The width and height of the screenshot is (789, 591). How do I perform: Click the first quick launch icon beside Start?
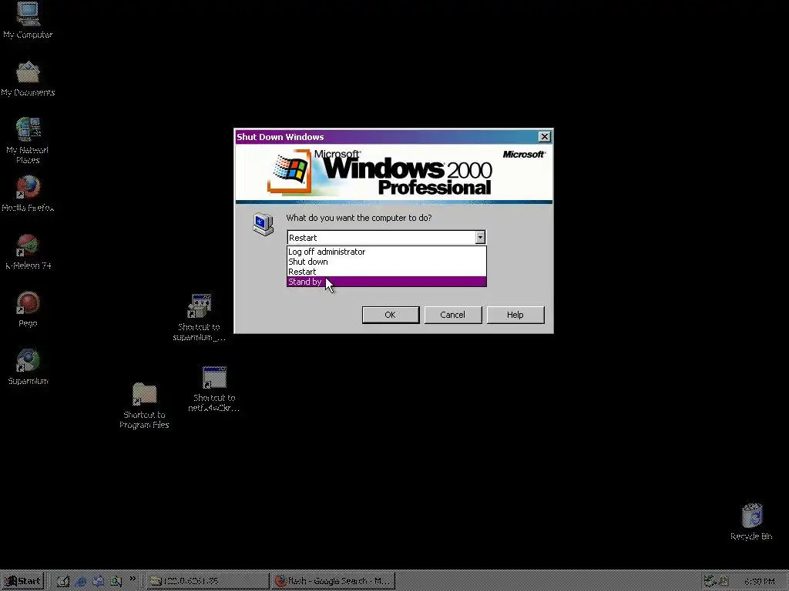[63, 582]
